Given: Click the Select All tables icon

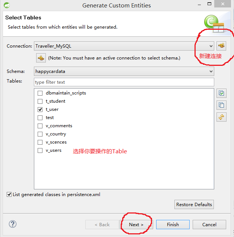Looking at the screenshot, I should [221, 93].
